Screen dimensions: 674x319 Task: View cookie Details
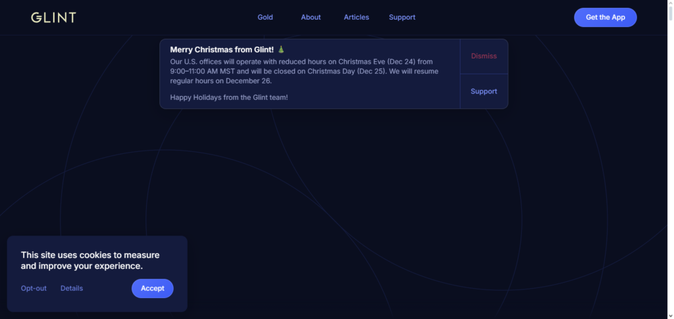[72, 288]
